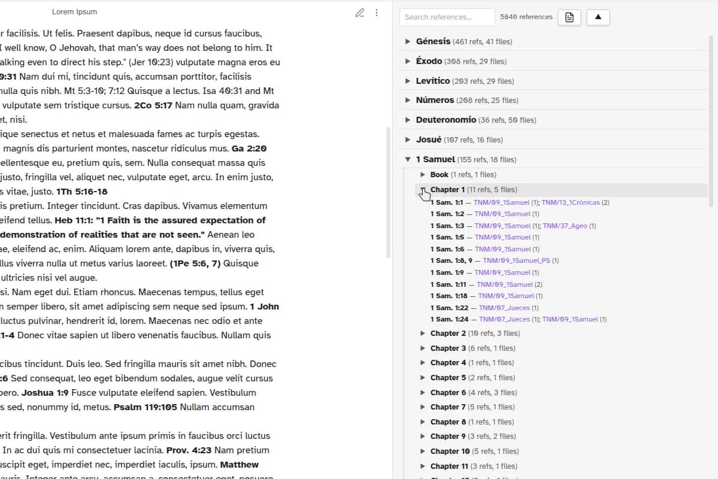718x479 pixels.
Task: Open TNM/09_1Samuel link for 1 Sam. 1:18
Action: (506, 296)
